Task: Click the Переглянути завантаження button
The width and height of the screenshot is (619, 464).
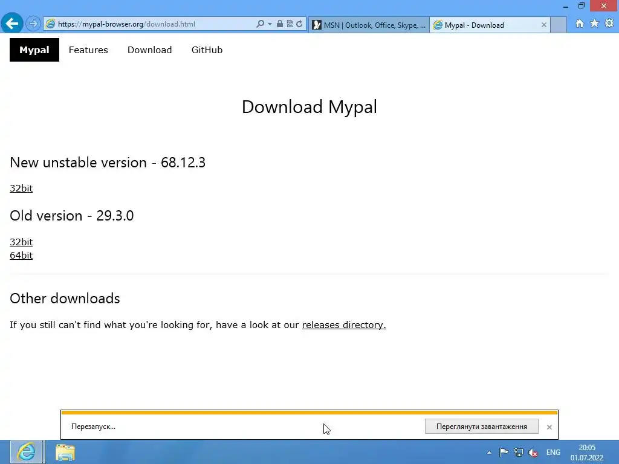Action: point(482,427)
